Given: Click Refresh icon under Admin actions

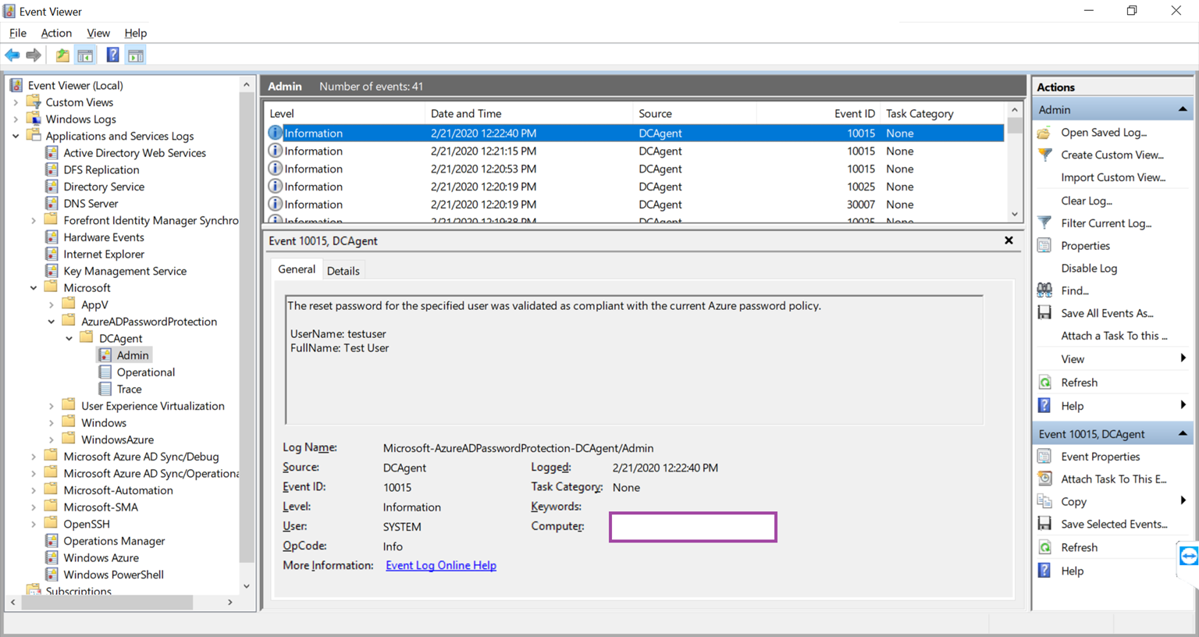Looking at the screenshot, I should click(1044, 383).
